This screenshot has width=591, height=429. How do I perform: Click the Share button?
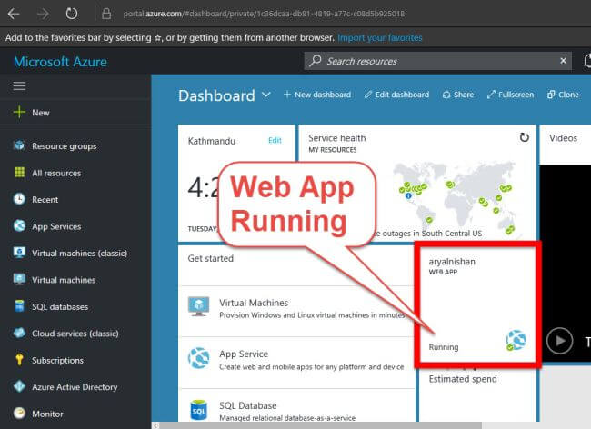[458, 95]
